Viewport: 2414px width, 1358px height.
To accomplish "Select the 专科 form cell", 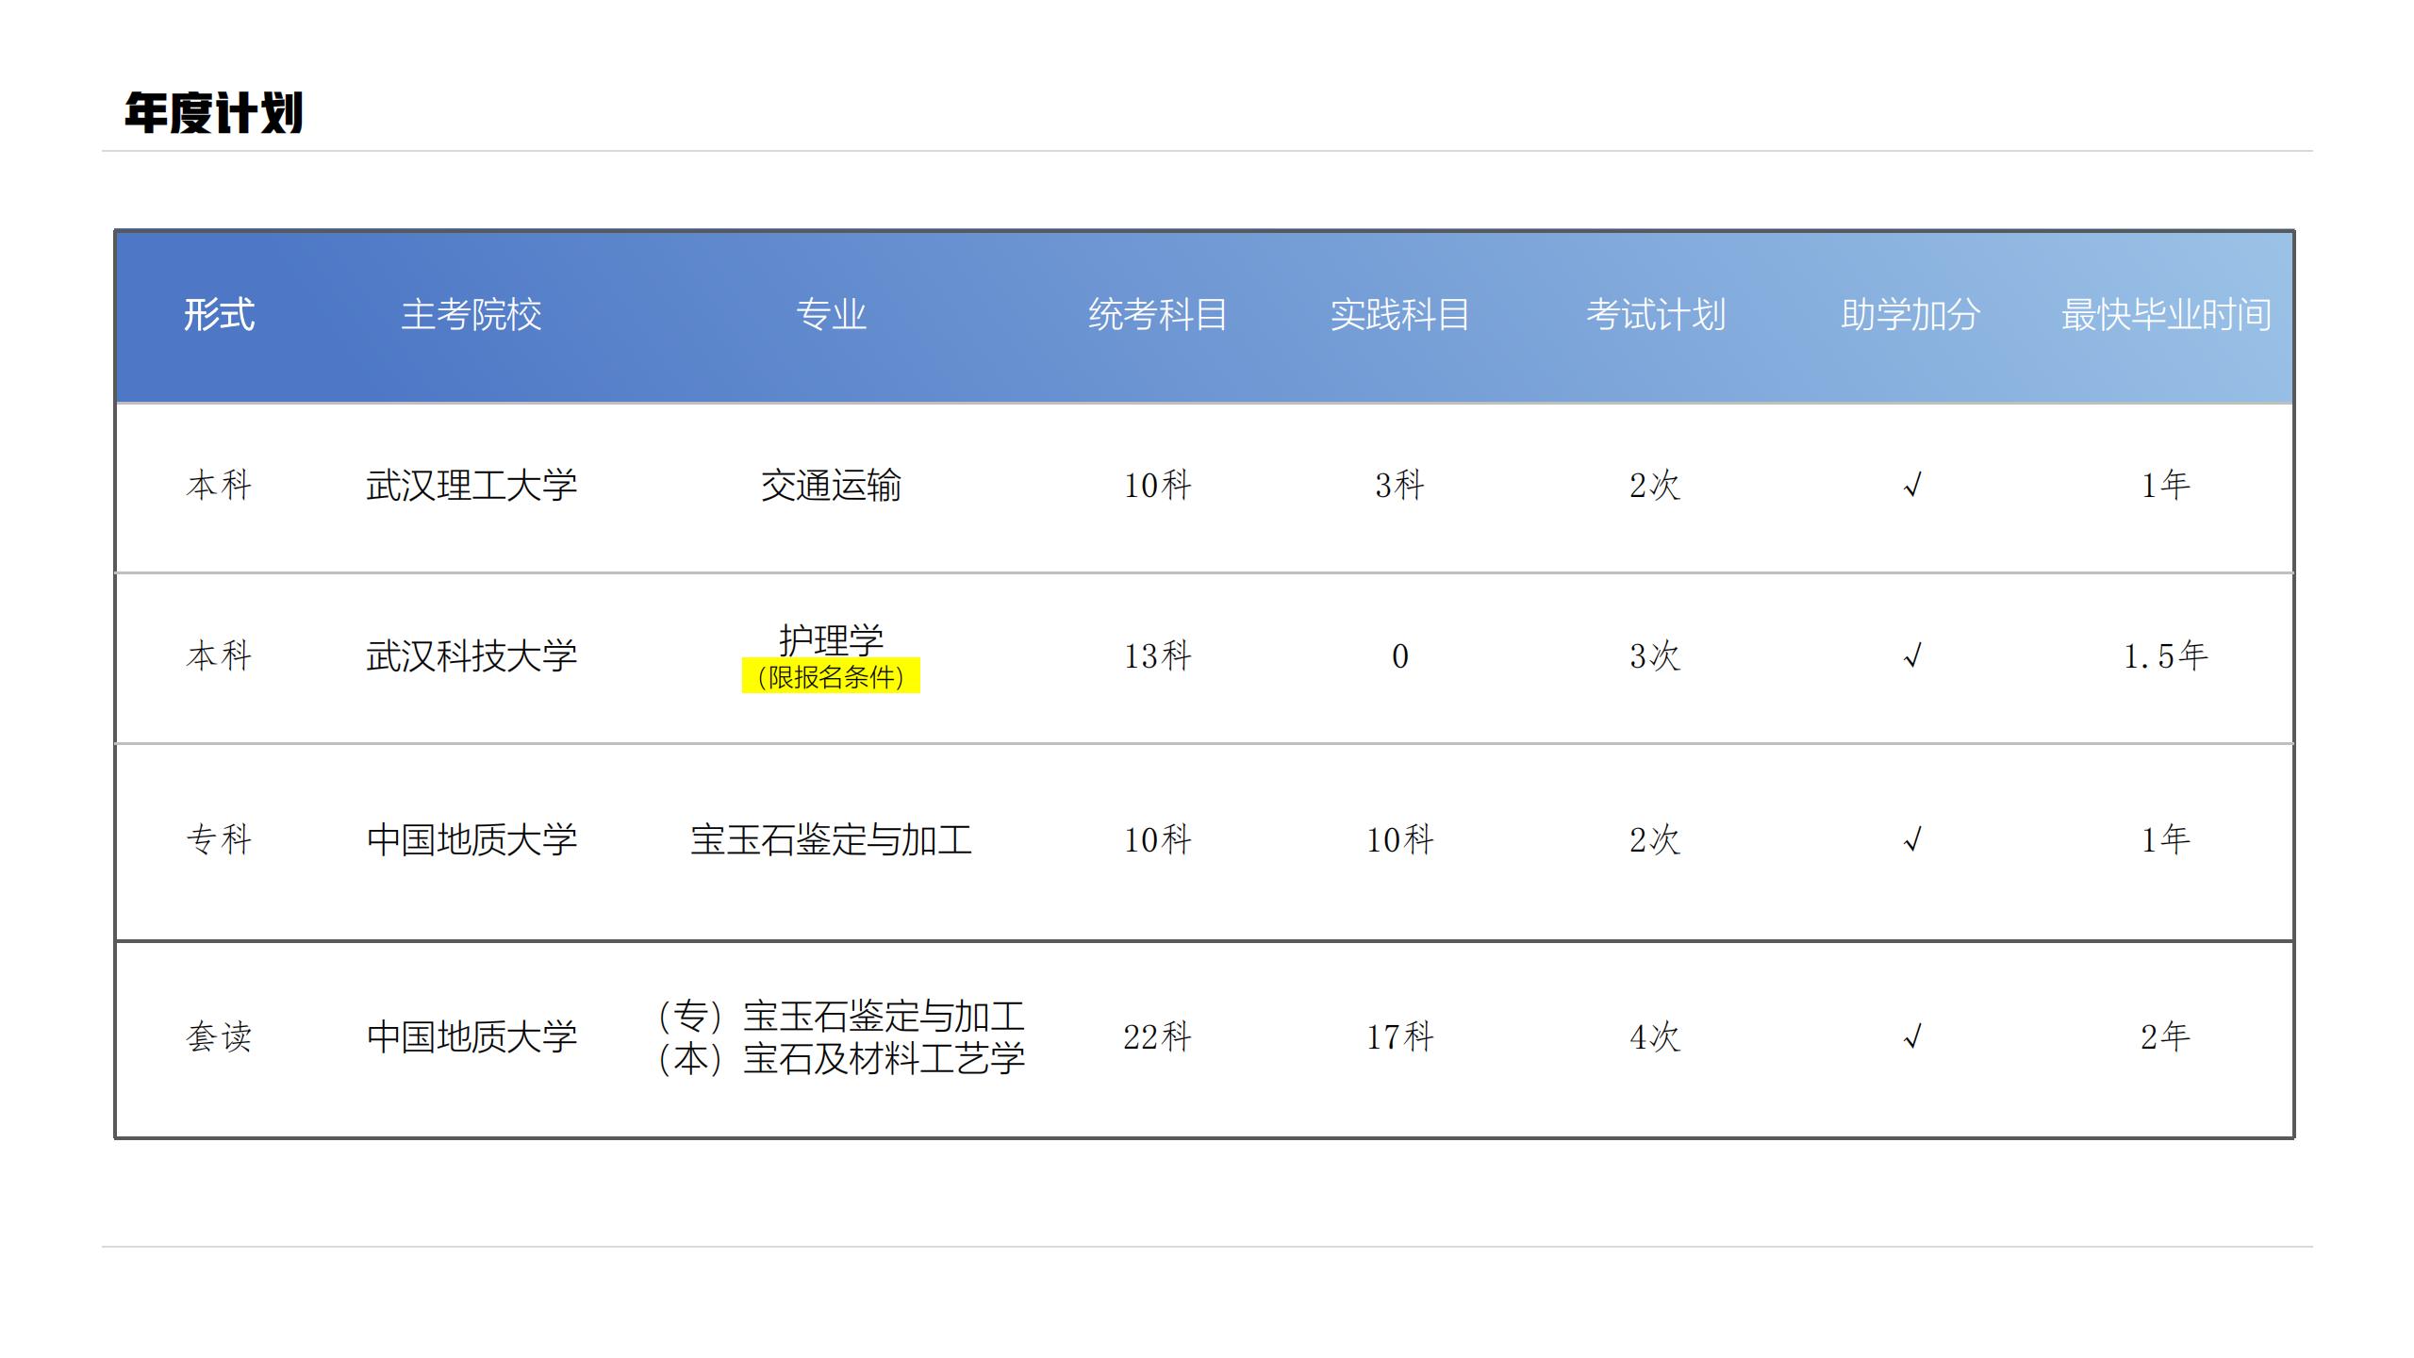I will [x=219, y=839].
